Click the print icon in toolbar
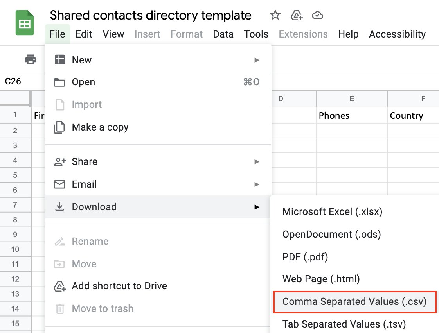The height and width of the screenshot is (333, 439). click(x=31, y=60)
